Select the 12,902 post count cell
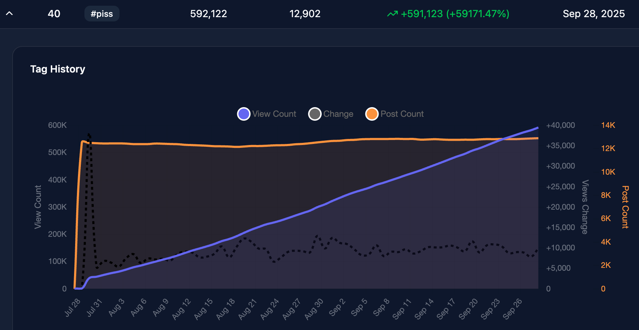639x330 pixels. coord(305,14)
